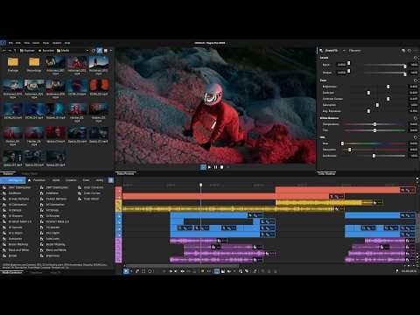
Task: Select the purple audio track header group
Action: [x=119, y=250]
